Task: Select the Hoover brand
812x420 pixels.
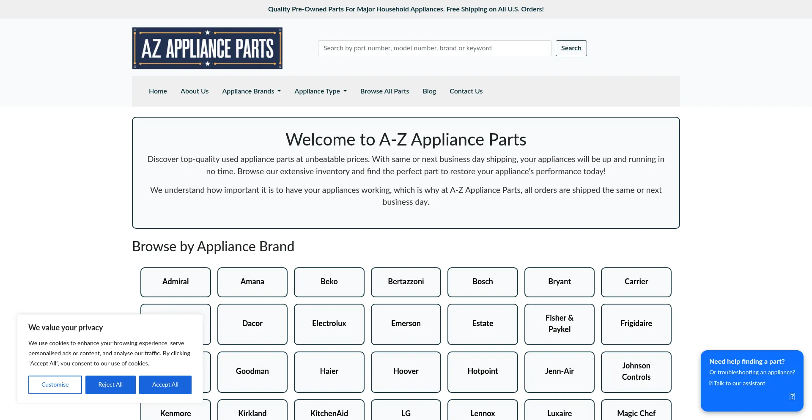Action: point(406,372)
